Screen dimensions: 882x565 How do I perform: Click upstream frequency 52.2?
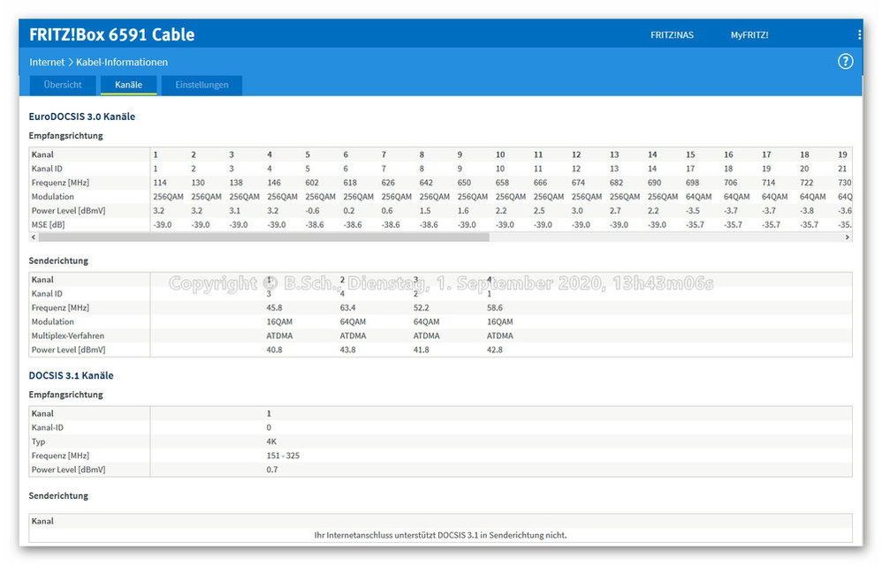(x=422, y=308)
